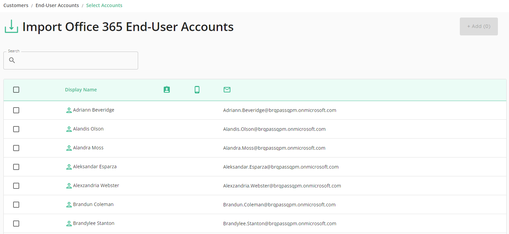Click the name Alandis Olson
The image size is (509, 234).
88,129
